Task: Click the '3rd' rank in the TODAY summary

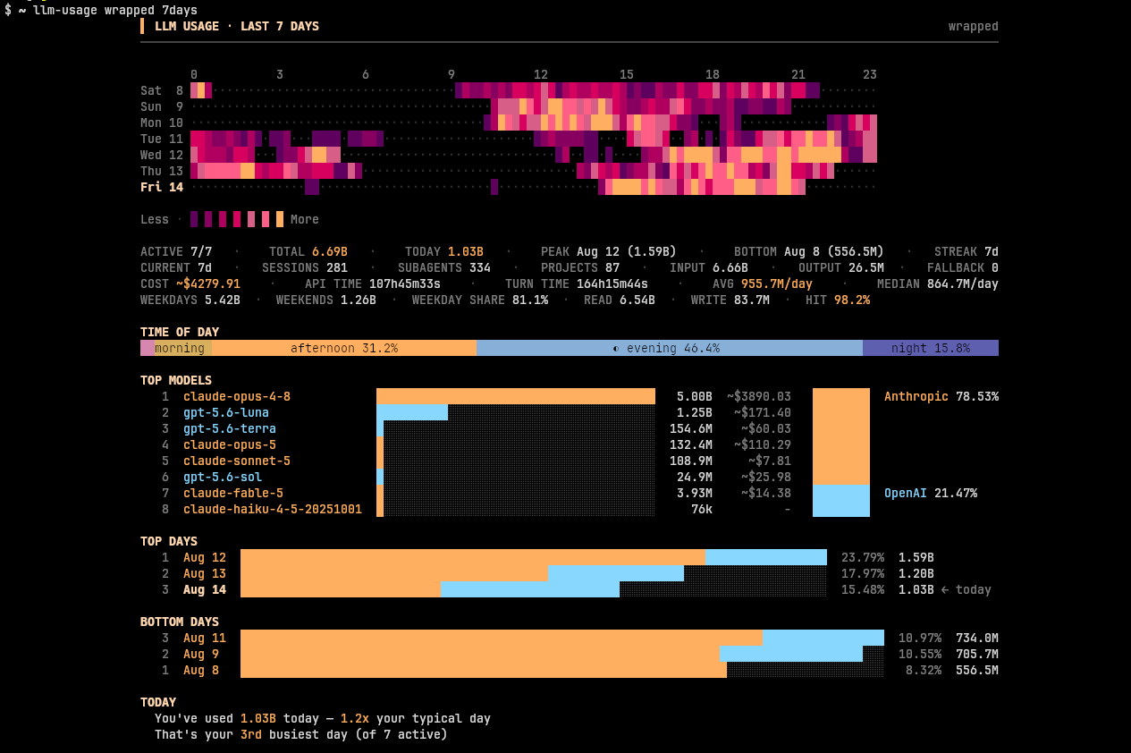Action: [x=251, y=734]
